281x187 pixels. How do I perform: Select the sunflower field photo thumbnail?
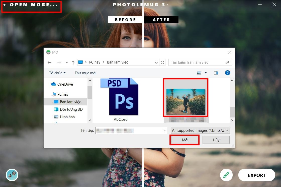point(186,102)
